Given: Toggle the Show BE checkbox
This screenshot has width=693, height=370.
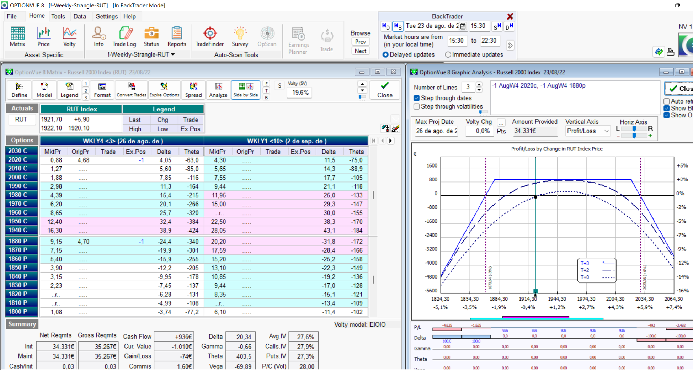Looking at the screenshot, I should pos(667,108).
